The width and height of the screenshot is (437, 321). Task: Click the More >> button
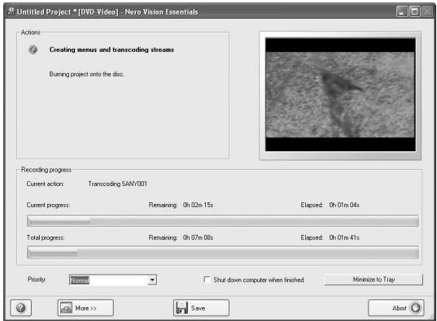click(x=85, y=308)
